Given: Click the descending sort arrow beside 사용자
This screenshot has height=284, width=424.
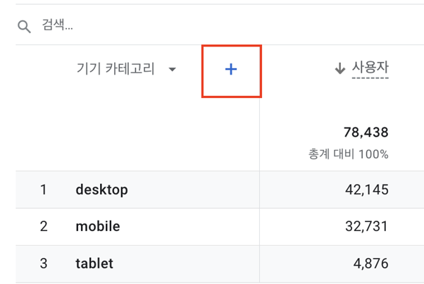Looking at the screenshot, I should coord(340,68).
